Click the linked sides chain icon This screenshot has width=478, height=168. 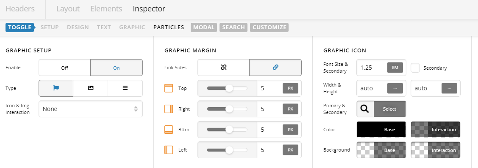275,68
